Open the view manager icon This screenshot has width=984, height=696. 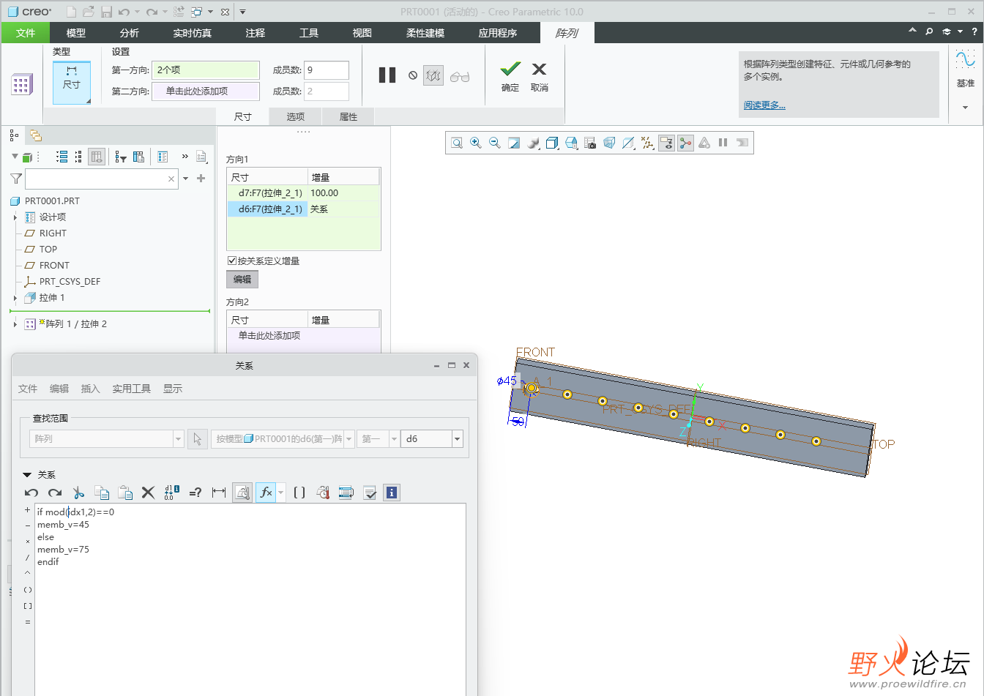(571, 143)
